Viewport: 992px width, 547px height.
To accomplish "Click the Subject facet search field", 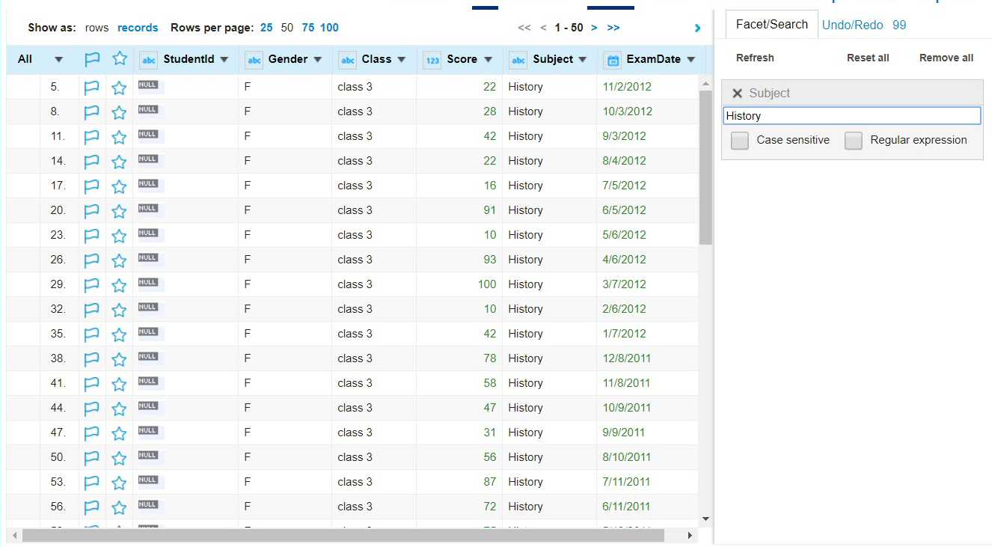I will 852,116.
